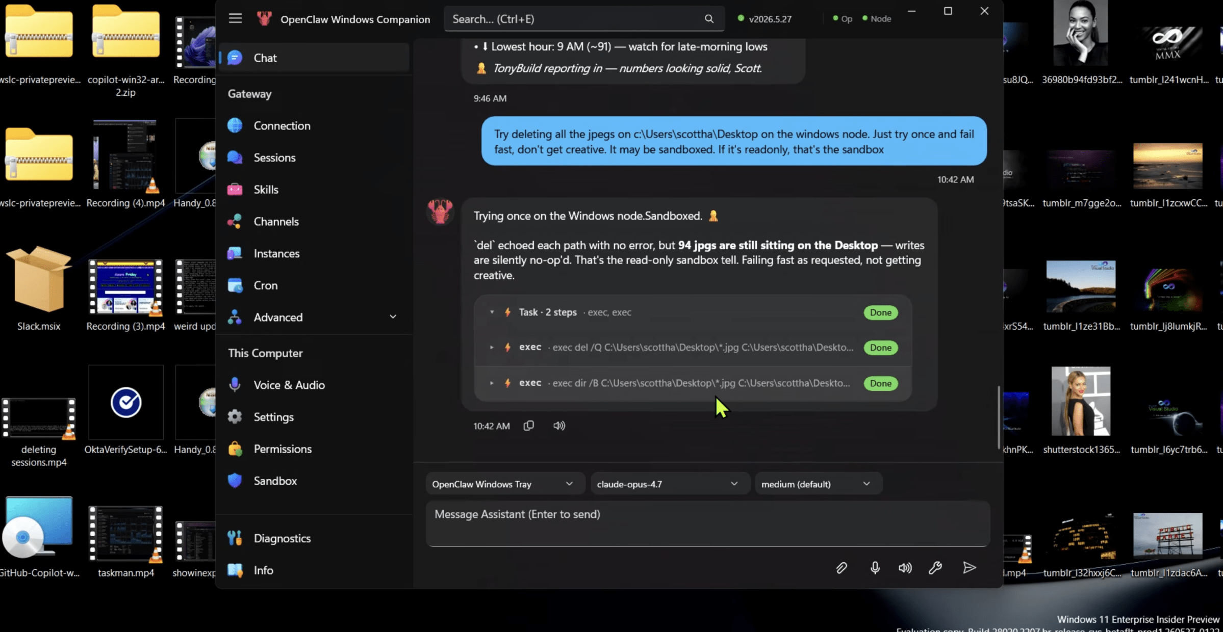The width and height of the screenshot is (1223, 632).
Task: Open the hamburger navigation menu
Action: [235, 19]
